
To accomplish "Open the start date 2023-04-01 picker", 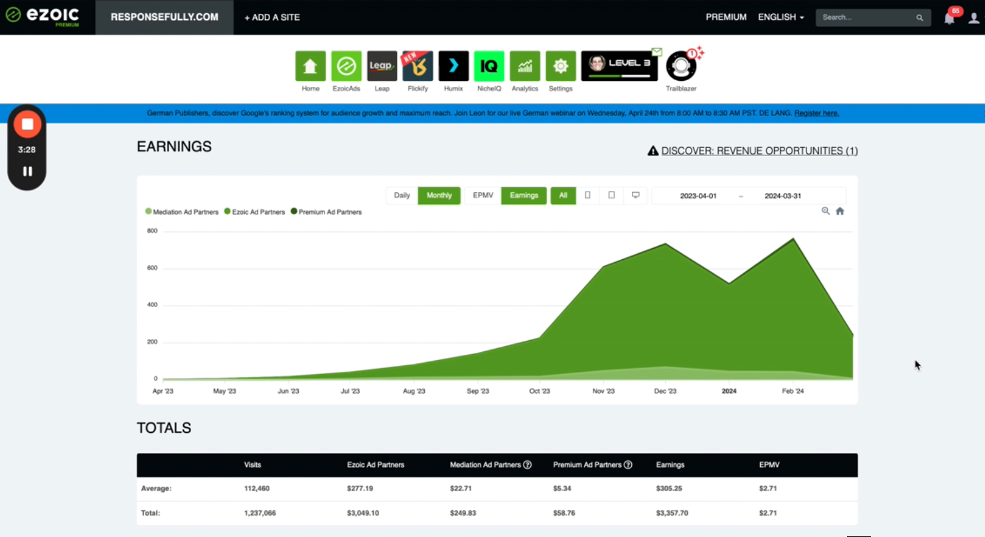I will coord(698,196).
